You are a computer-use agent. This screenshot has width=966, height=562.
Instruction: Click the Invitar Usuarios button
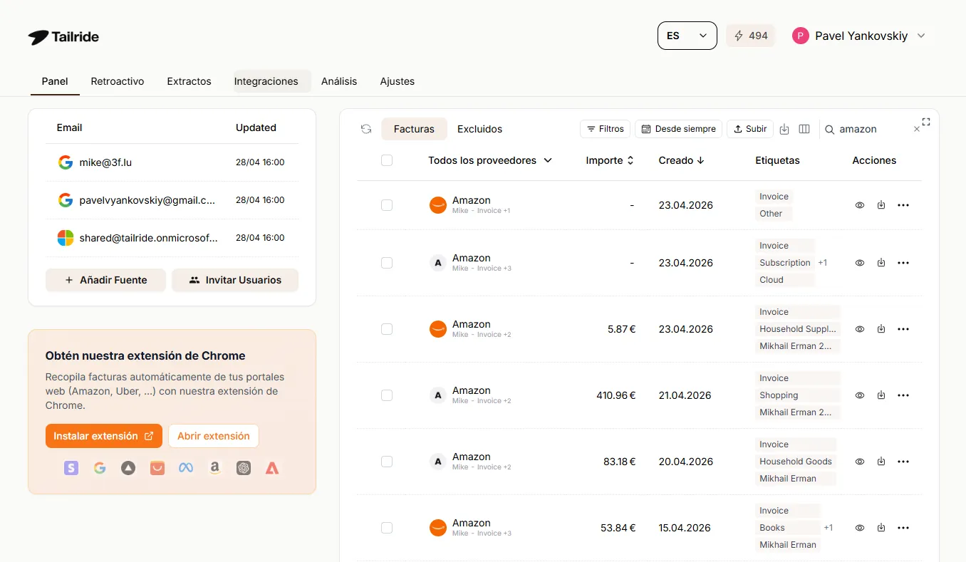pos(235,280)
